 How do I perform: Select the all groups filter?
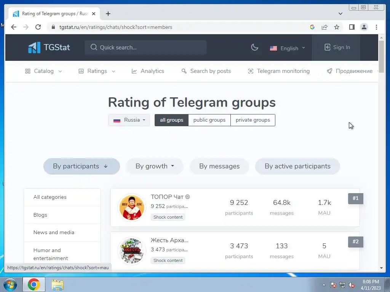(x=171, y=120)
